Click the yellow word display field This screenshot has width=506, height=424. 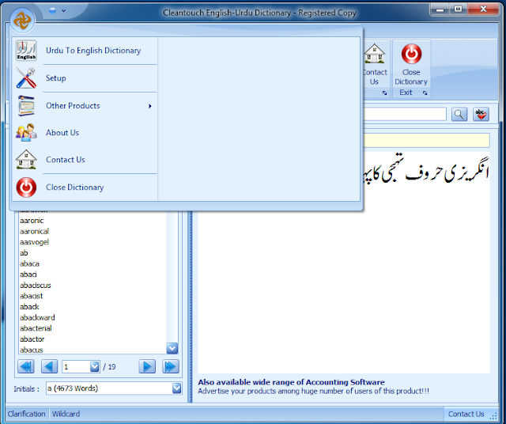427,141
